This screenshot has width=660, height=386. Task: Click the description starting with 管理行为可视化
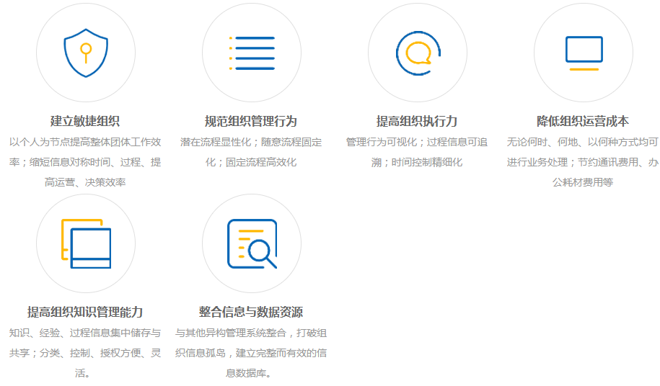[x=417, y=152]
